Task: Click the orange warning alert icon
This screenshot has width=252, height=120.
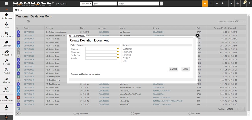Action: [x=205, y=4]
